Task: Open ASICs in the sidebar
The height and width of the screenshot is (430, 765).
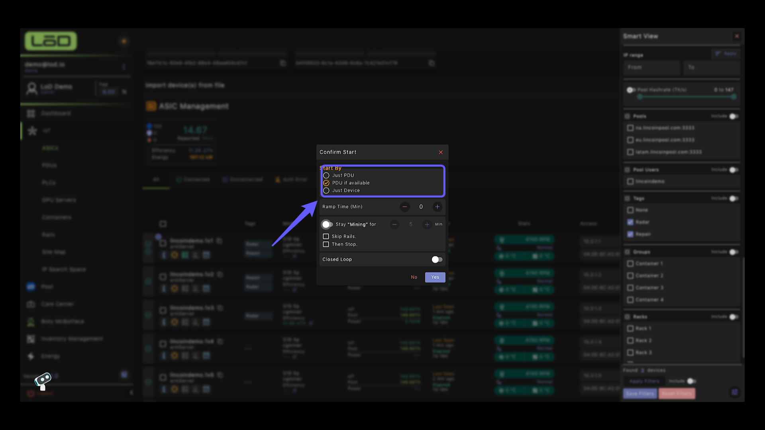Action: [x=50, y=148]
